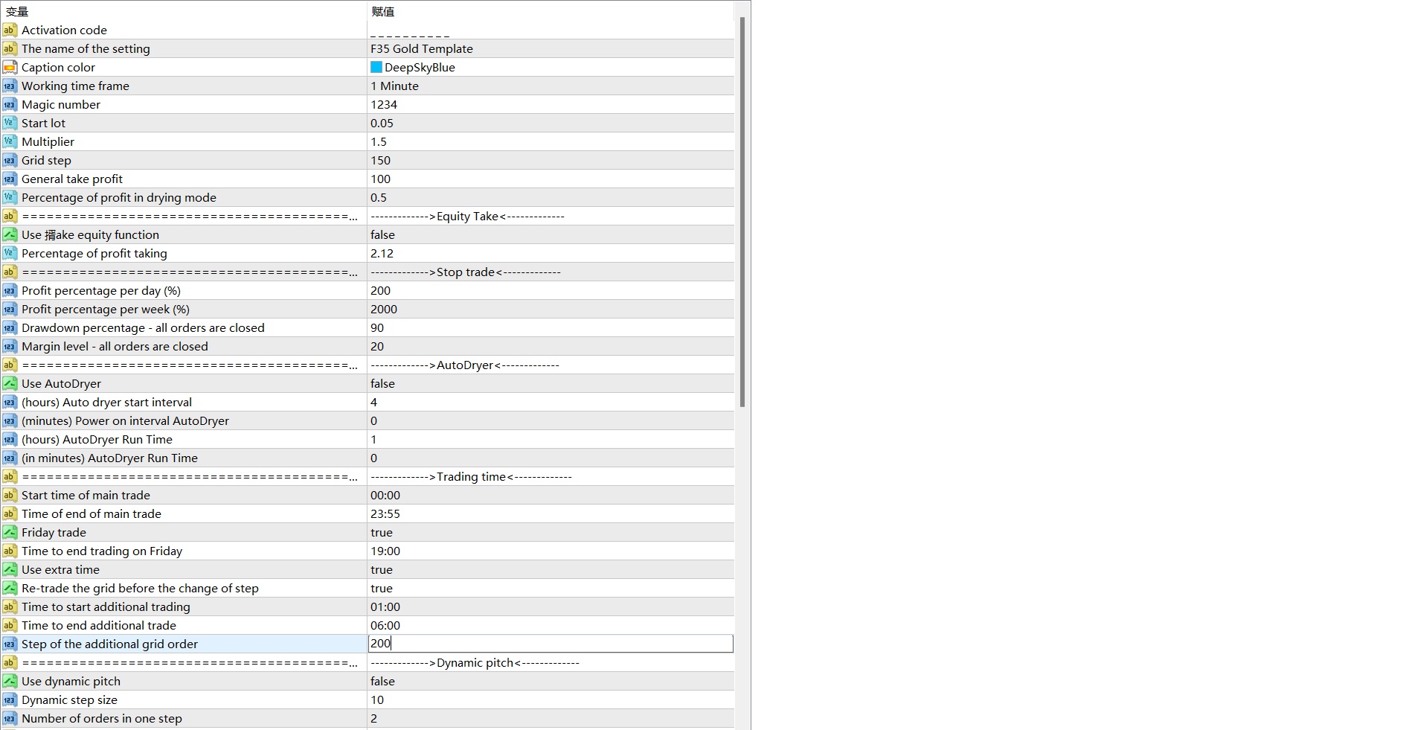Click the DeepSkyBlue color swatch

376,67
